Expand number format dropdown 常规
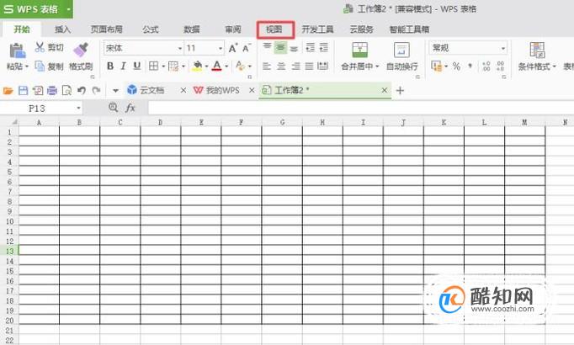 503,48
